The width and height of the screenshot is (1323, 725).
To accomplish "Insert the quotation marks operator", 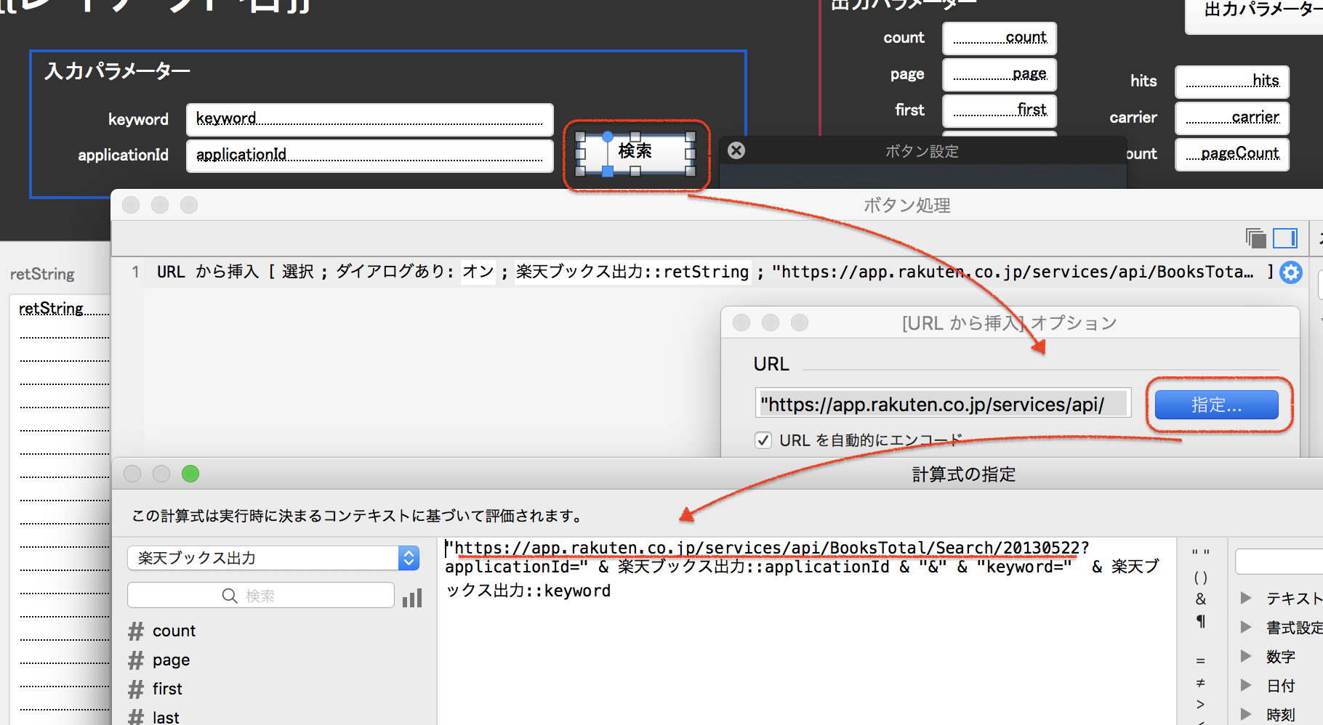I will point(1201,554).
